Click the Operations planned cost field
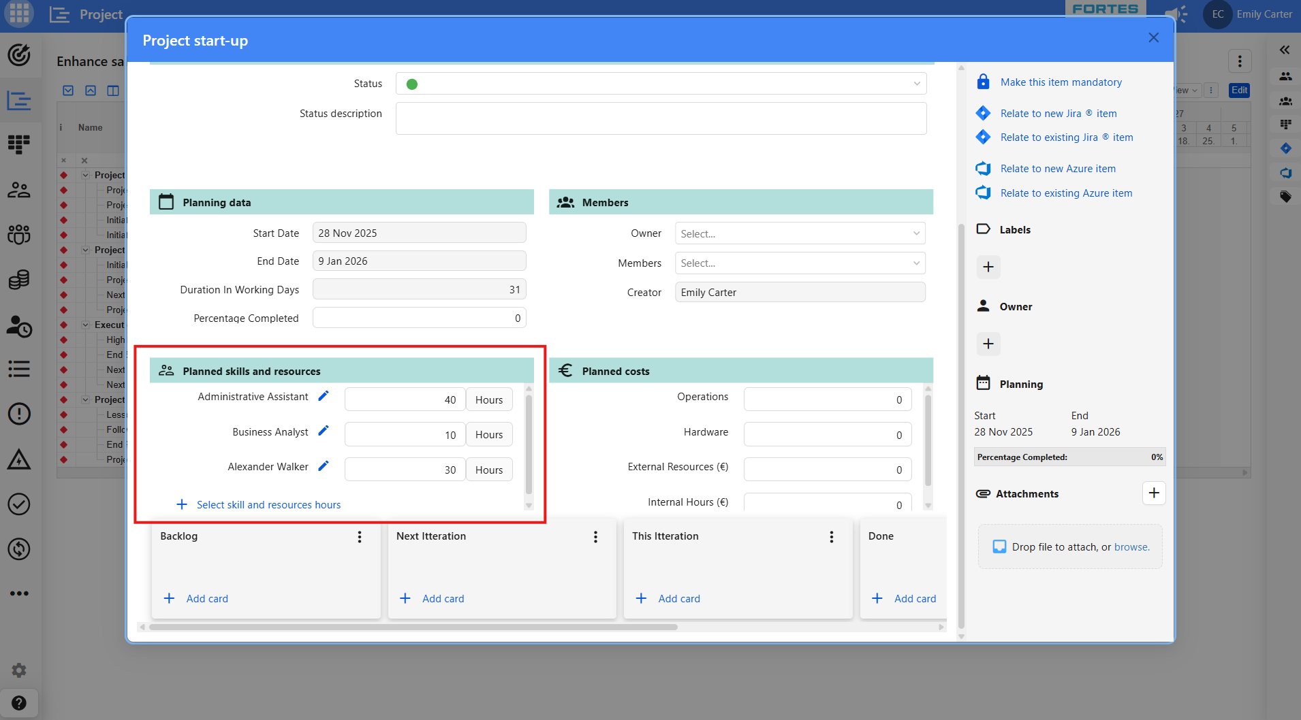Image resolution: width=1301 pixels, height=720 pixels. 827,399
